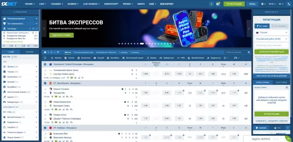
Task: Click the search magnifier in match search
Action: click(249, 52)
